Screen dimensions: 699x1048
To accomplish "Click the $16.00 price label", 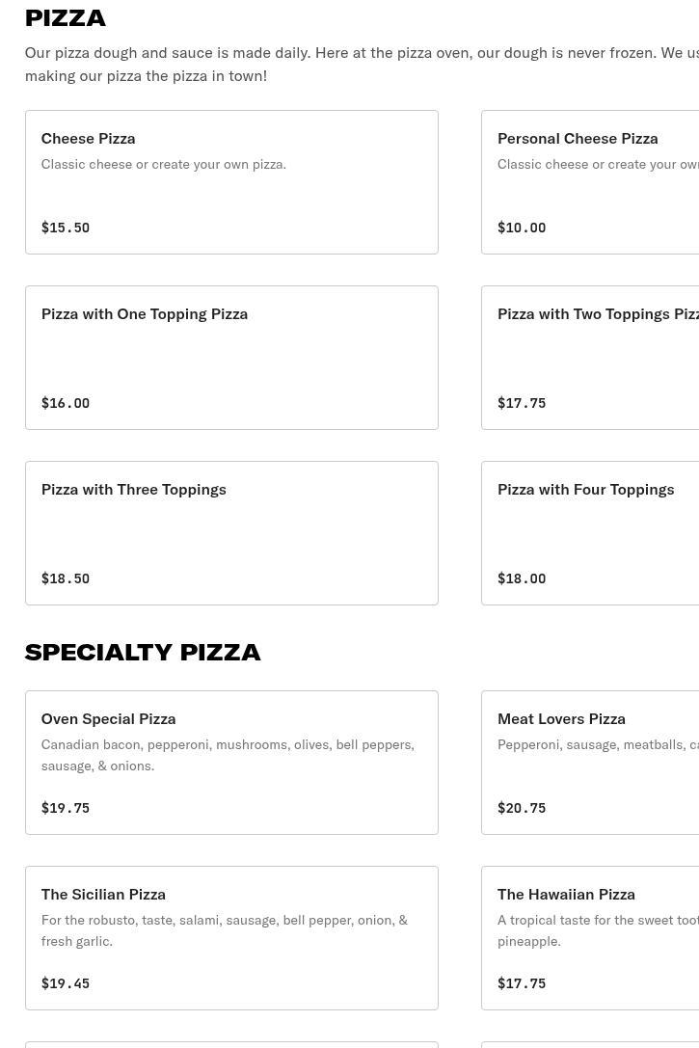I will pyautogui.click(x=65, y=404).
